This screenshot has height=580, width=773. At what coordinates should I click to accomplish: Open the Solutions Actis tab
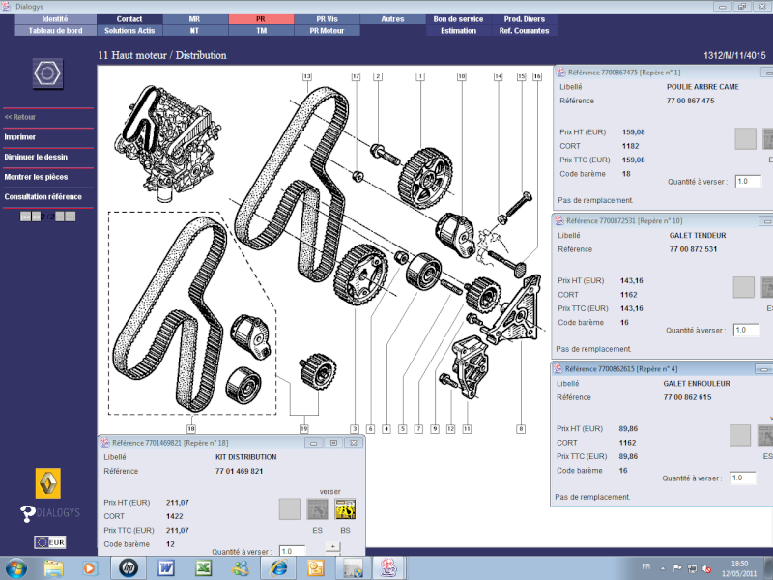coord(129,31)
